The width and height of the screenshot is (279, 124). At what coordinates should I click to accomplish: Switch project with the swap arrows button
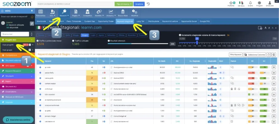[x=32, y=23]
